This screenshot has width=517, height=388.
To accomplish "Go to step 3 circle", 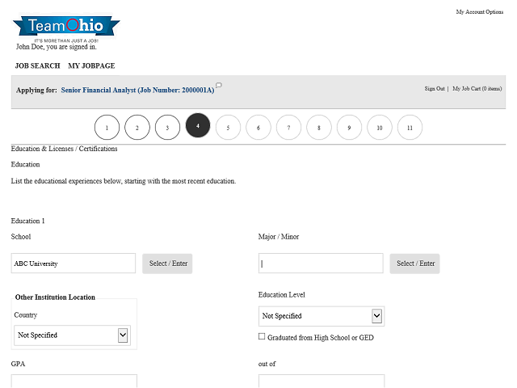I will (x=167, y=128).
